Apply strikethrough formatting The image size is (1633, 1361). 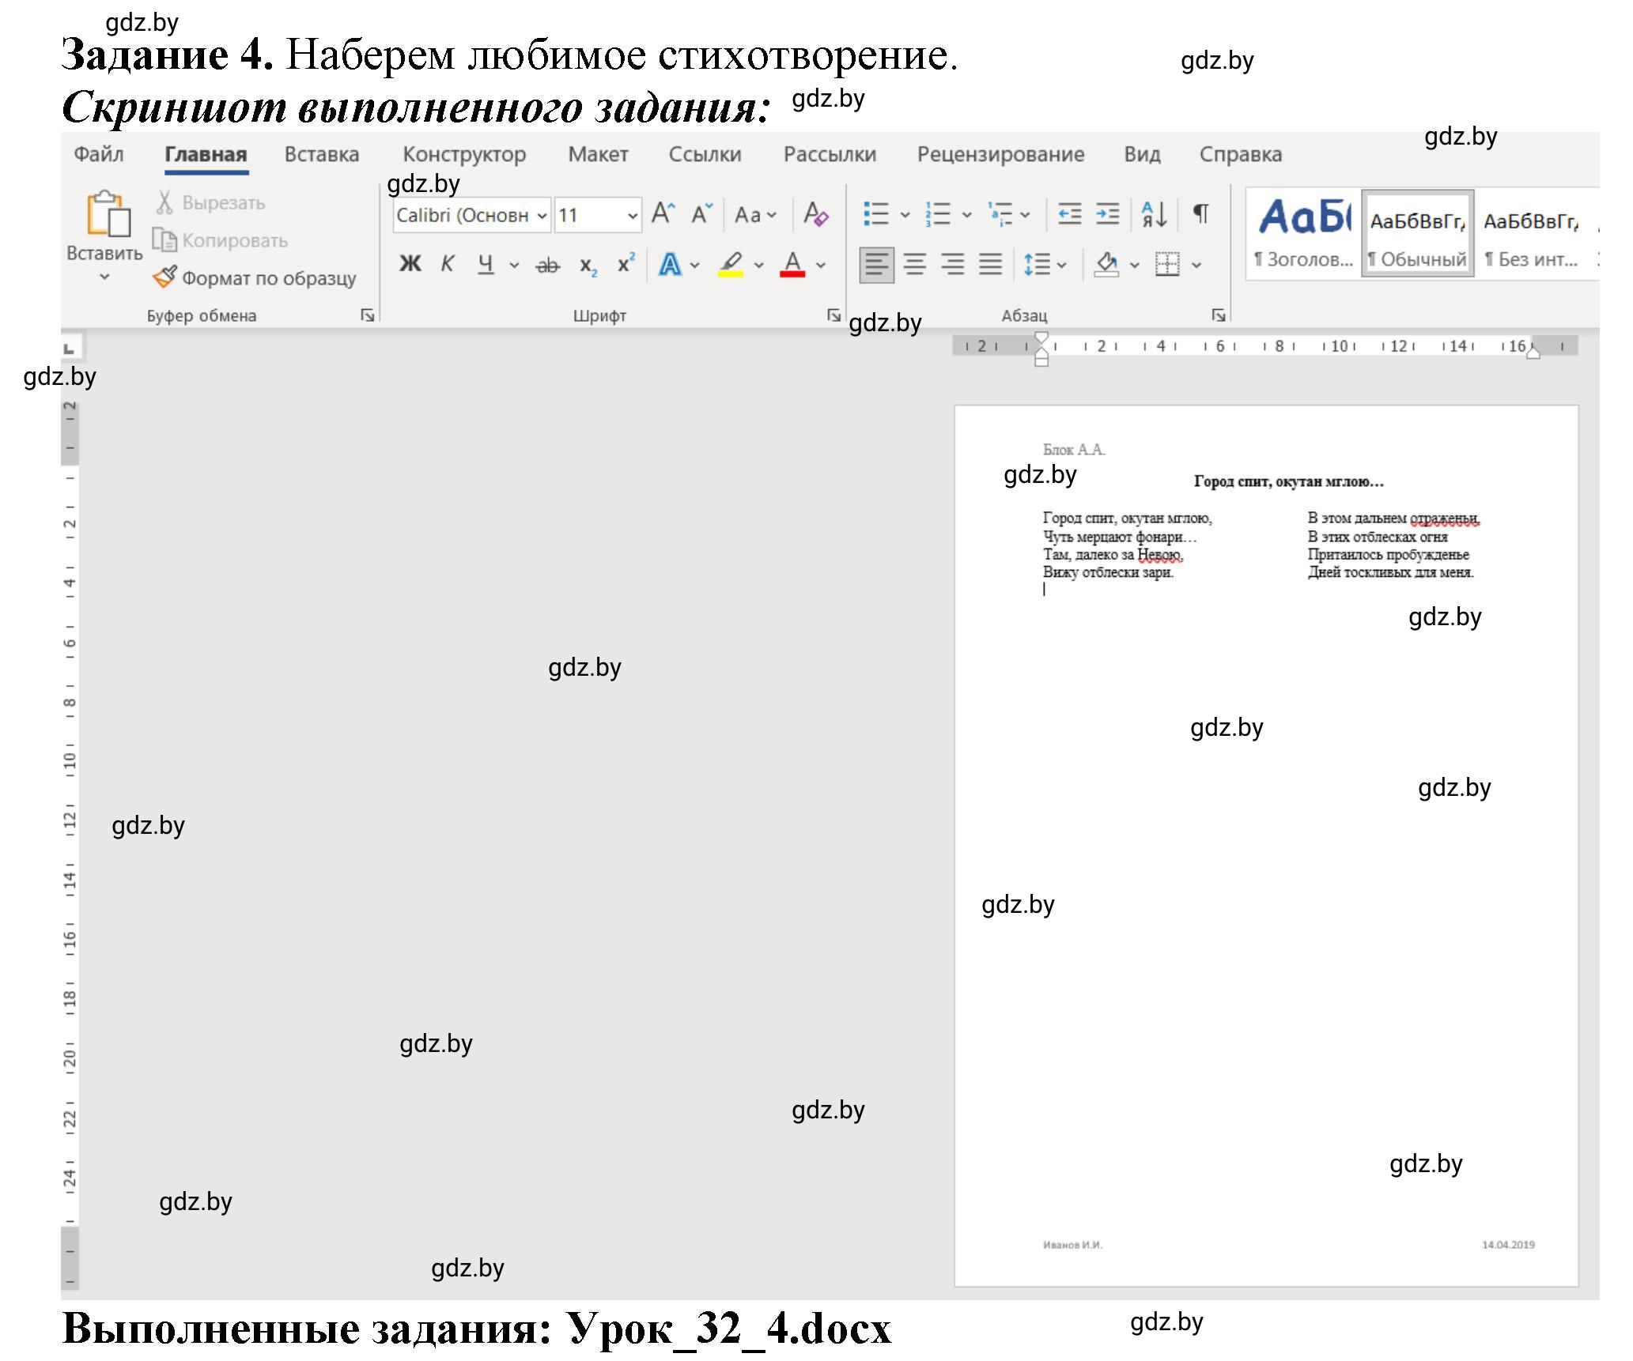pos(547,265)
